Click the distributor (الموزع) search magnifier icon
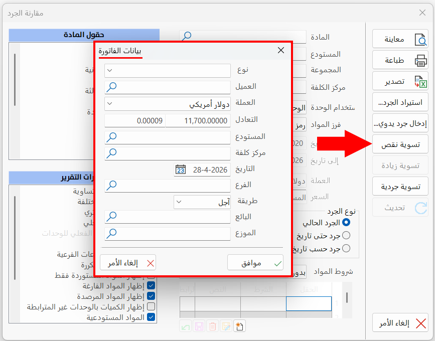 click(111, 233)
